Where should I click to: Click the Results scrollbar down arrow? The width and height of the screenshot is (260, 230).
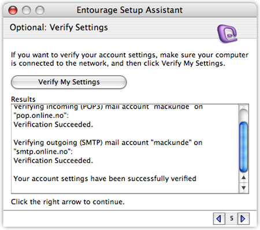pyautogui.click(x=244, y=188)
